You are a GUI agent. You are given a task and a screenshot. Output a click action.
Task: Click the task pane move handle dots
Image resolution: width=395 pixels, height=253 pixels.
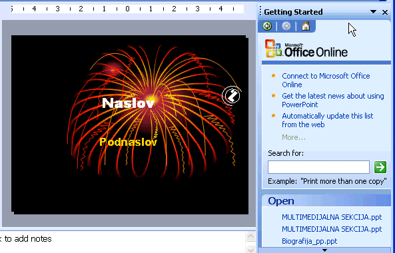pyautogui.click(x=260, y=12)
